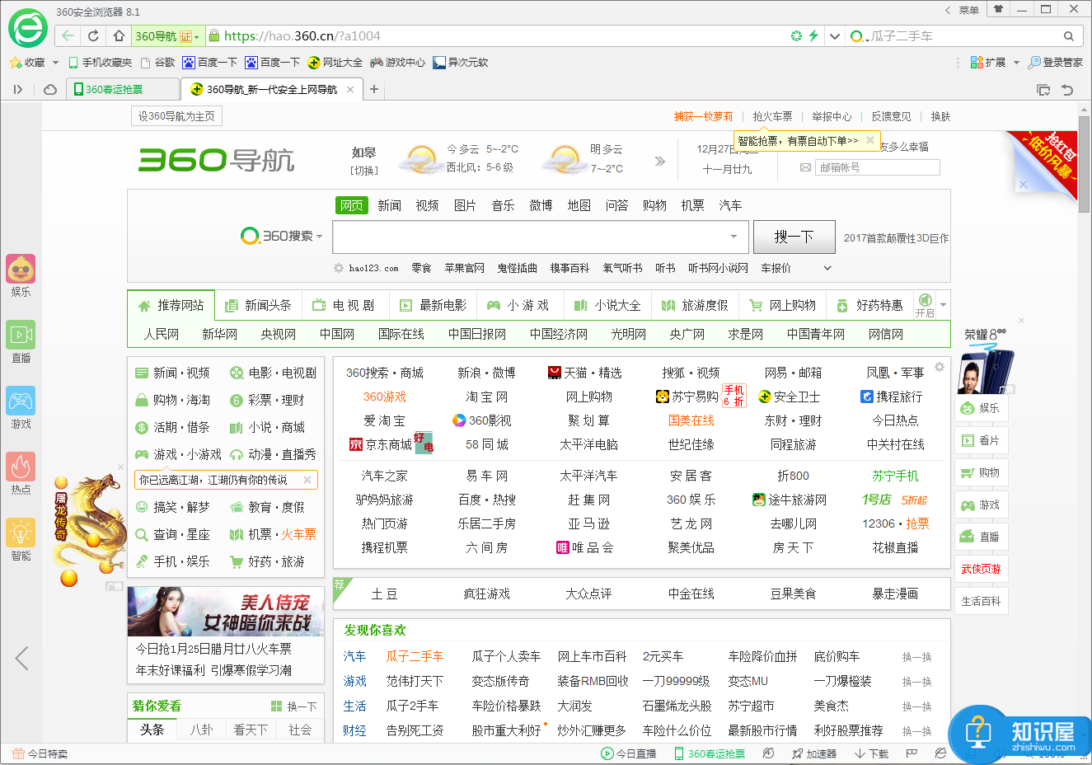Viewport: 1092px width, 765px height.
Task: Click the browser back arrow button
Action: point(68,35)
